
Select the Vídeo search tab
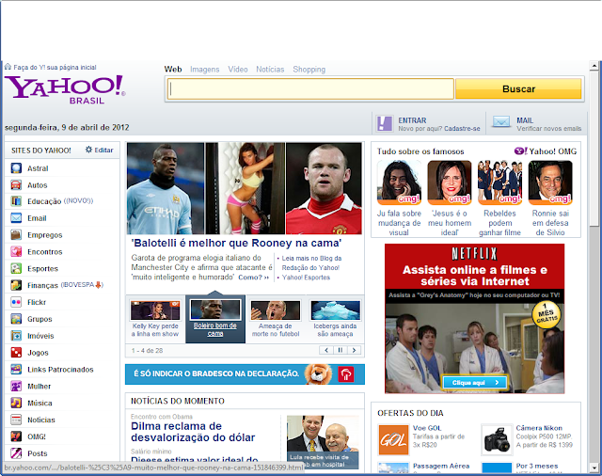(238, 70)
